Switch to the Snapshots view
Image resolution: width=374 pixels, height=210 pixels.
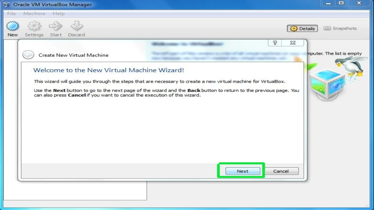340,28
